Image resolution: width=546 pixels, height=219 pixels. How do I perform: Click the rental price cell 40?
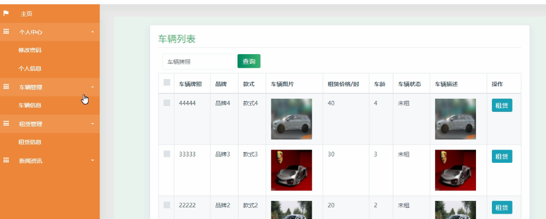click(x=331, y=103)
